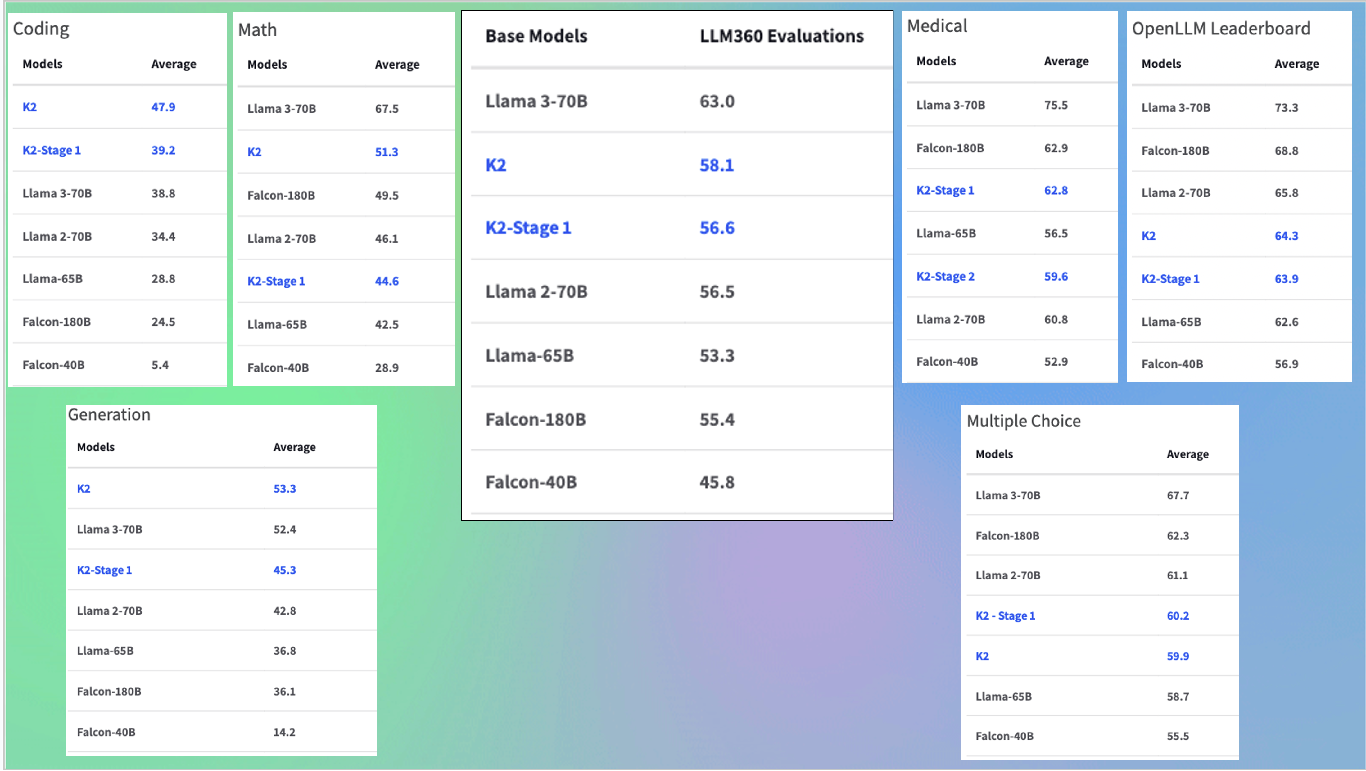Click Models header in Math table
The height and width of the screenshot is (771, 1366).
[267, 65]
